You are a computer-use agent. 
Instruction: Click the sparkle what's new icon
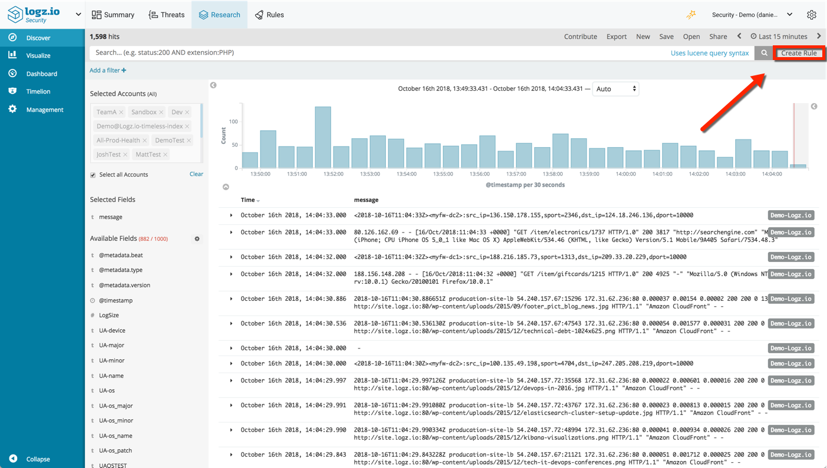point(691,15)
